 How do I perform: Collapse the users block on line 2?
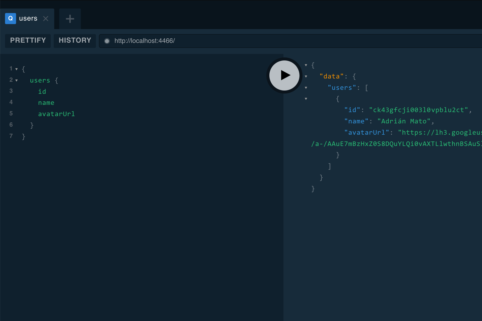[17, 81]
